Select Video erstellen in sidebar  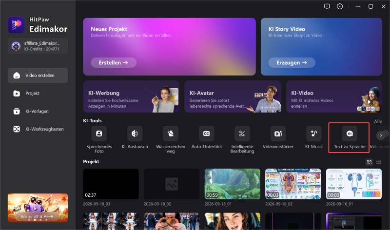[x=38, y=76]
